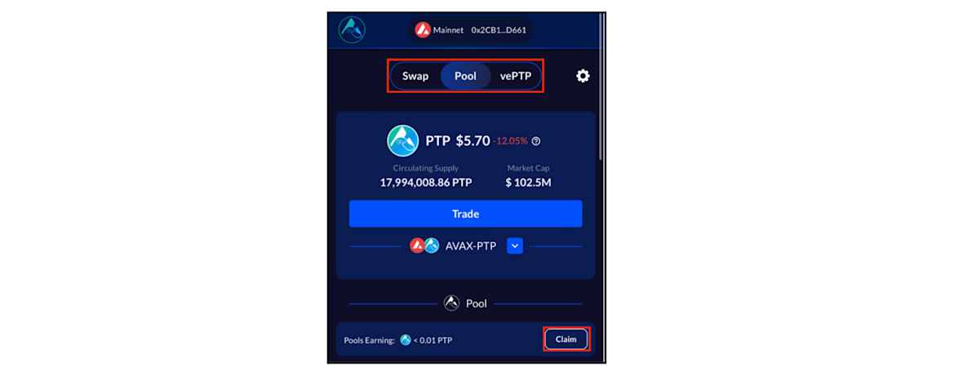Image resolution: width=963 pixels, height=377 pixels.
Task: Click the Avalanche network icon beside Mainnet
Action: tap(423, 30)
